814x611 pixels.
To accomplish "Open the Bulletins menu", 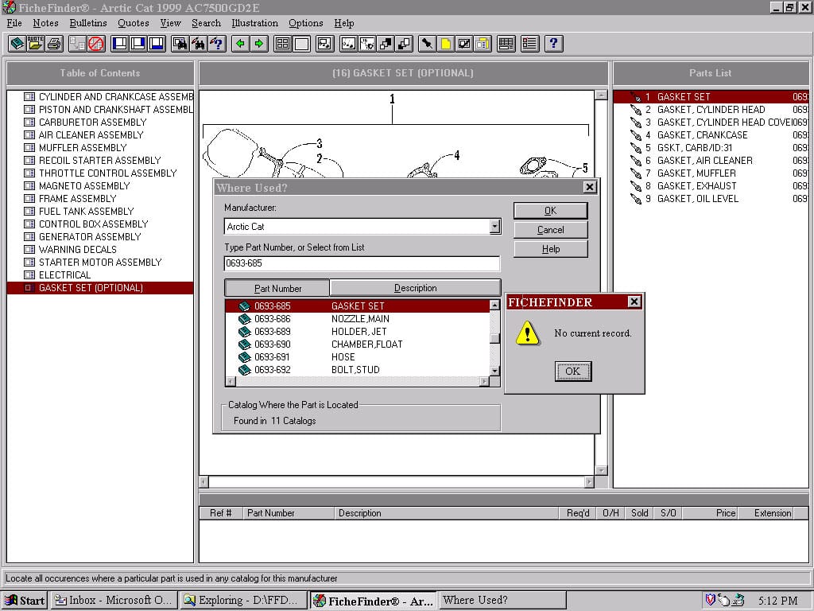I will click(87, 23).
